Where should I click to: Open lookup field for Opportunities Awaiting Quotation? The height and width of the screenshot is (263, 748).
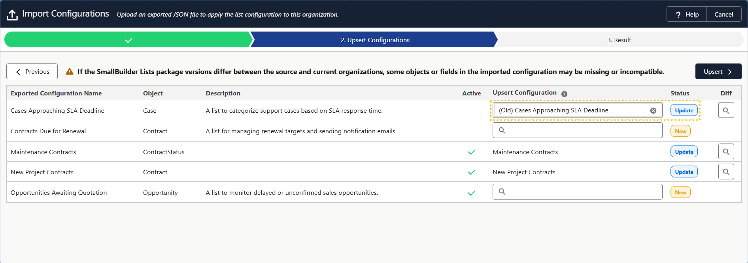click(577, 192)
